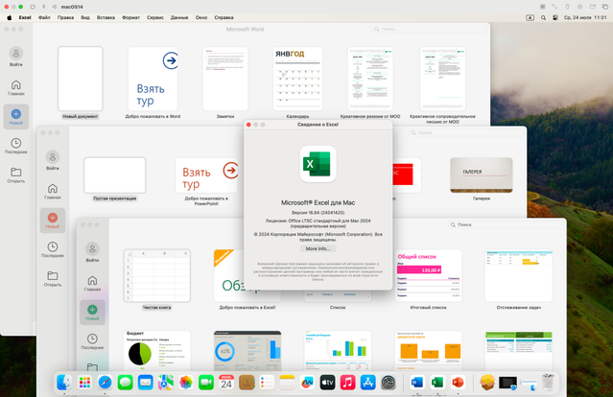Click the Поиск field in the Excel window
Viewport: 613px width, 397px height.
(x=507, y=224)
